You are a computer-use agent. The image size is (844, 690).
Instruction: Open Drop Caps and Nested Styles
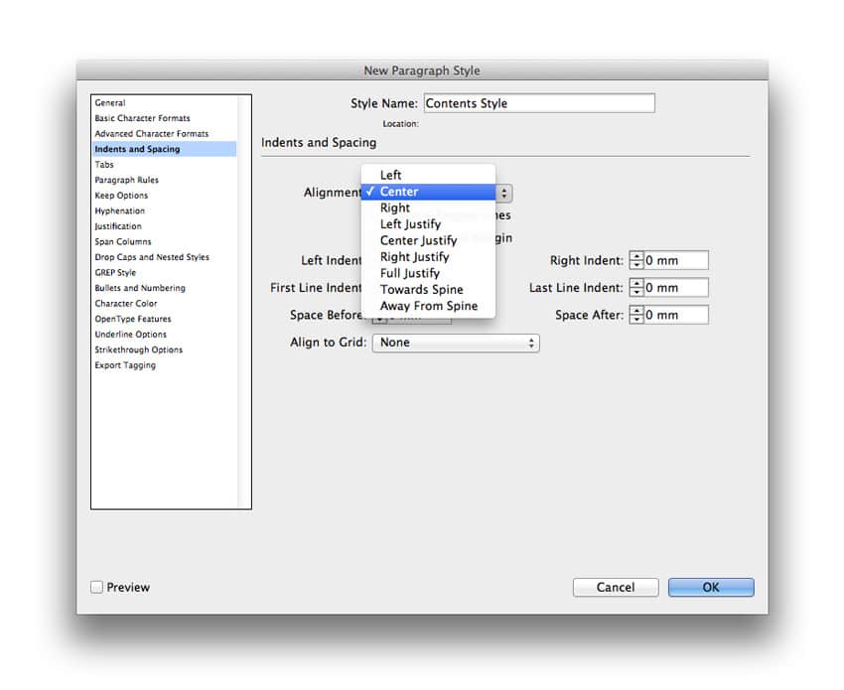(152, 257)
